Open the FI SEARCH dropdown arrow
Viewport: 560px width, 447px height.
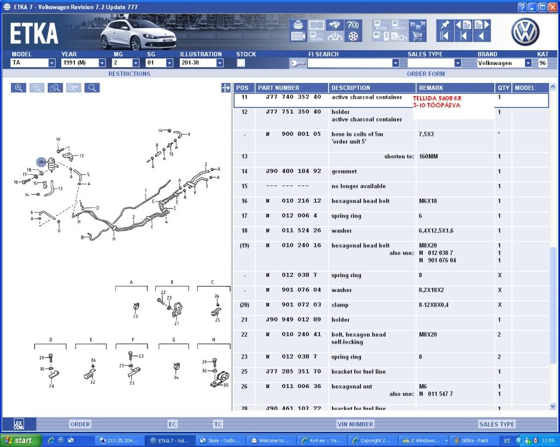click(x=395, y=63)
